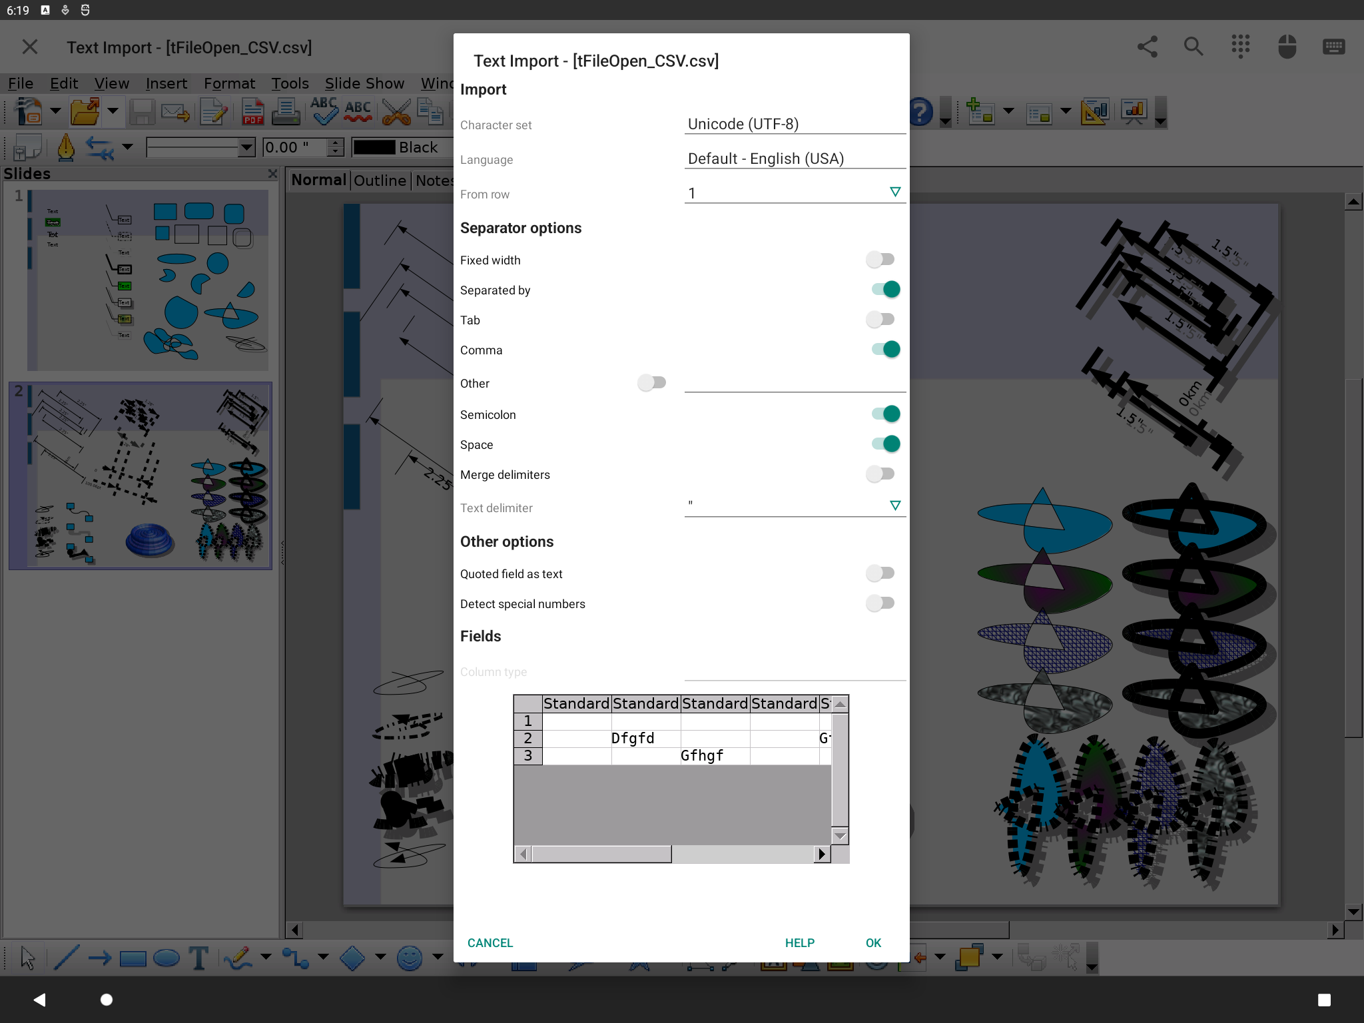Open the Language Default - English (USA) dropdown

tap(795, 159)
